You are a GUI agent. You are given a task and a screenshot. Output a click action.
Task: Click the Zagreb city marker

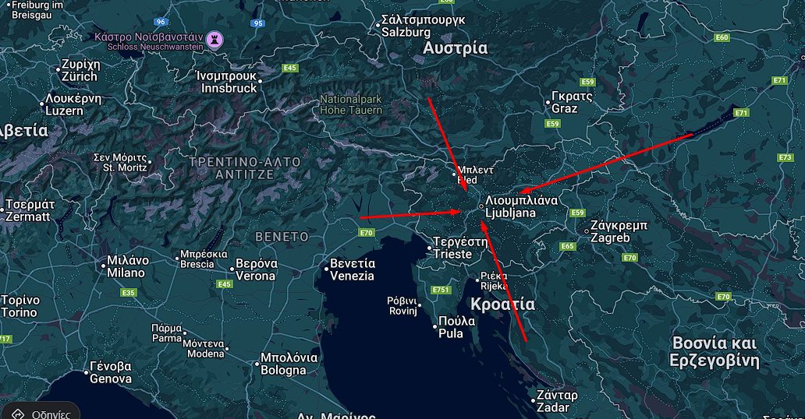[587, 231]
